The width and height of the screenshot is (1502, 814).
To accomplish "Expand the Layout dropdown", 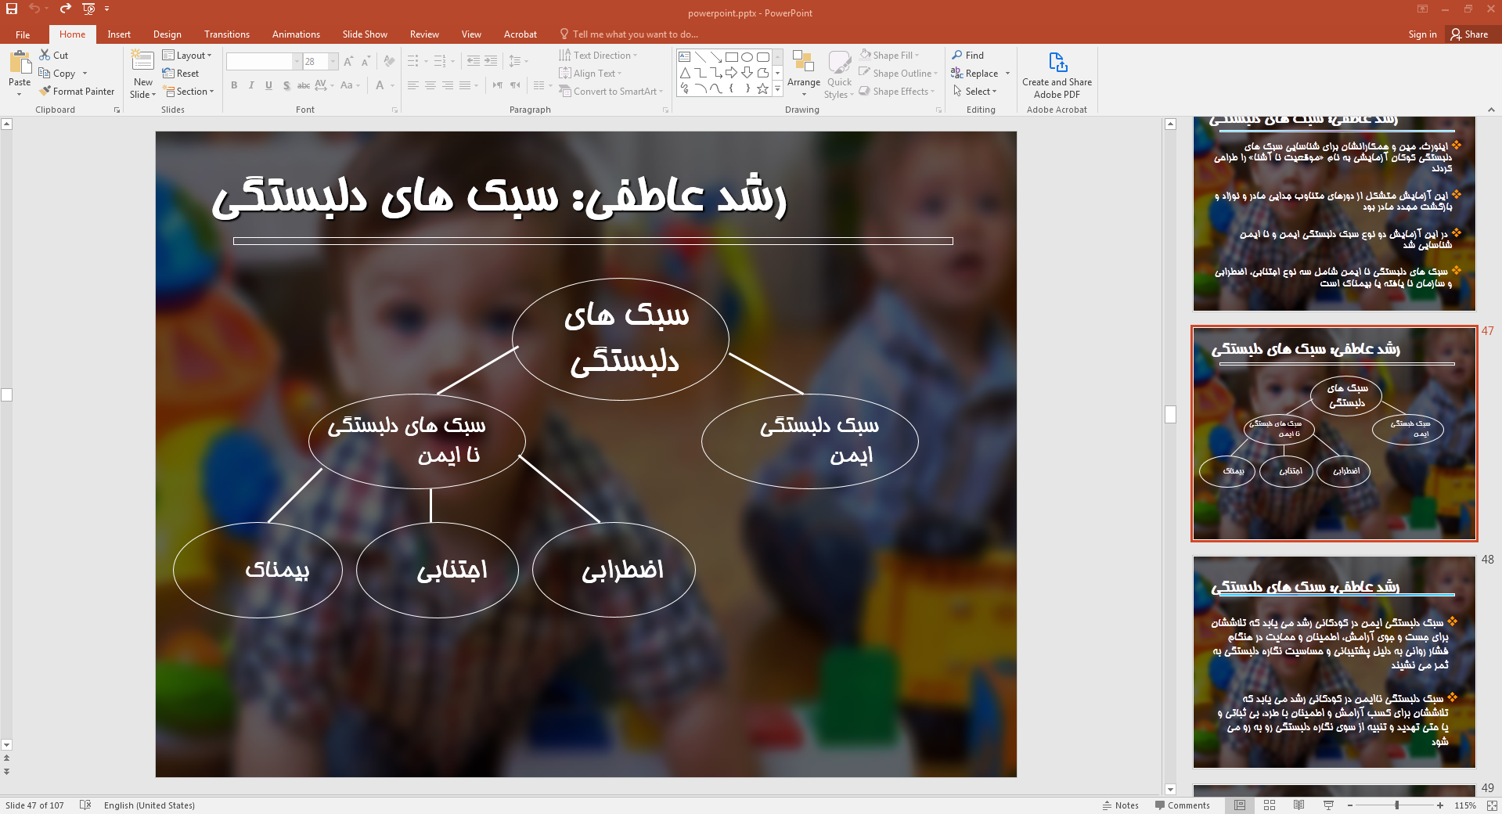I will click(187, 56).
